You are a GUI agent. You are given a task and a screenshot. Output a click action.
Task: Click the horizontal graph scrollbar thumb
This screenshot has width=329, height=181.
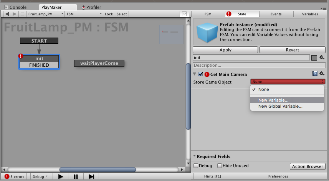(x=98, y=169)
